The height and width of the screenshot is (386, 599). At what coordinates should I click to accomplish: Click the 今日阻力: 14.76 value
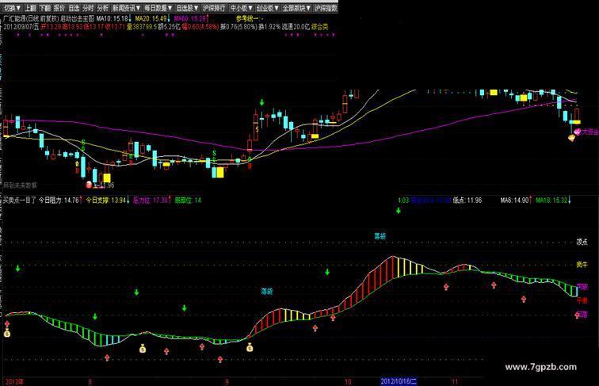coord(59,201)
